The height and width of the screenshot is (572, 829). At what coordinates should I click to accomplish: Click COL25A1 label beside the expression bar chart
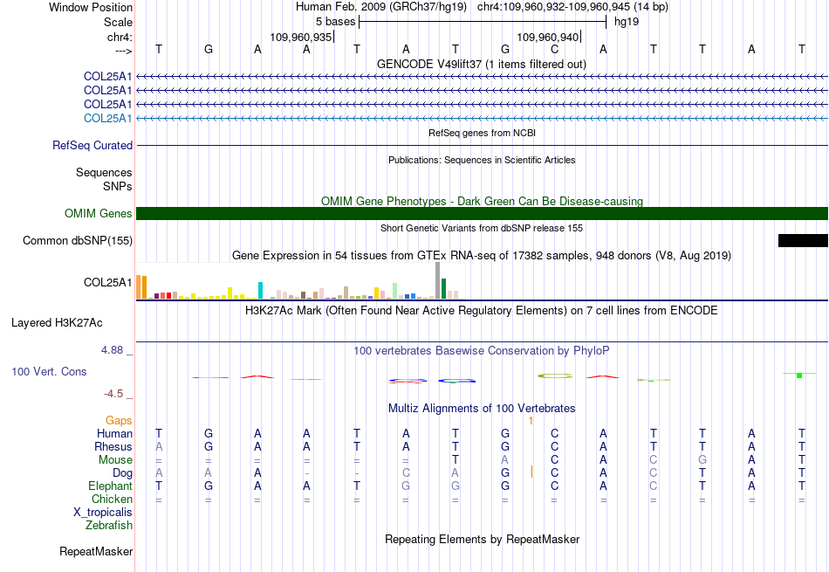[108, 283]
